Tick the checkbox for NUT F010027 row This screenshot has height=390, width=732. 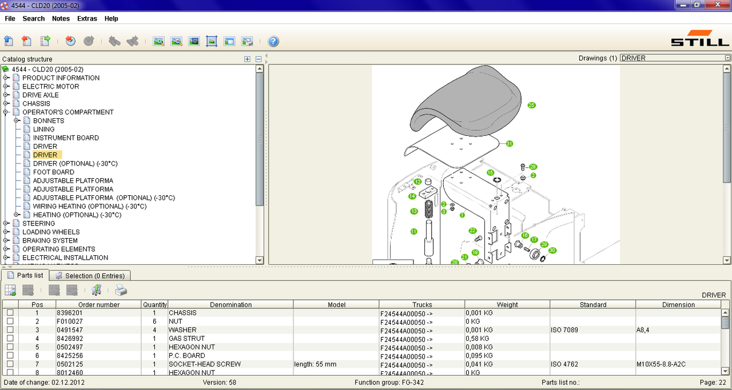(10, 321)
